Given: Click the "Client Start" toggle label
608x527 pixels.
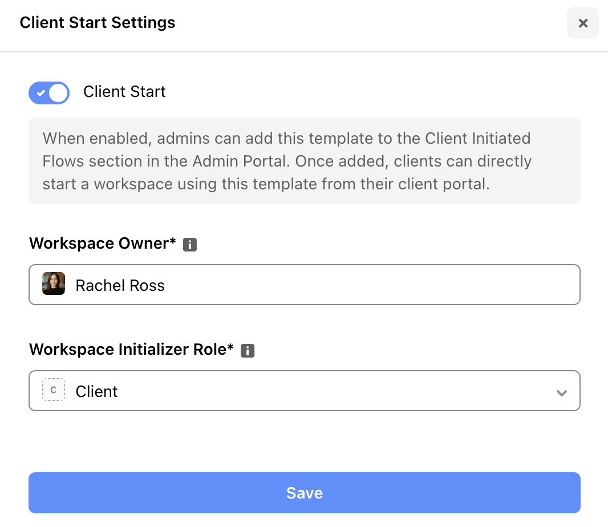Looking at the screenshot, I should tap(124, 92).
